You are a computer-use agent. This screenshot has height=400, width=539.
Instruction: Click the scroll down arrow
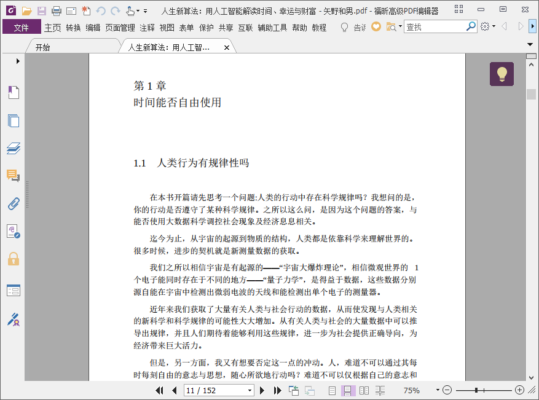[531, 377]
